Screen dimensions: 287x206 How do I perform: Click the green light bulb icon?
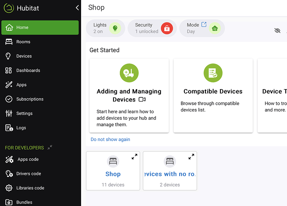tap(115, 28)
